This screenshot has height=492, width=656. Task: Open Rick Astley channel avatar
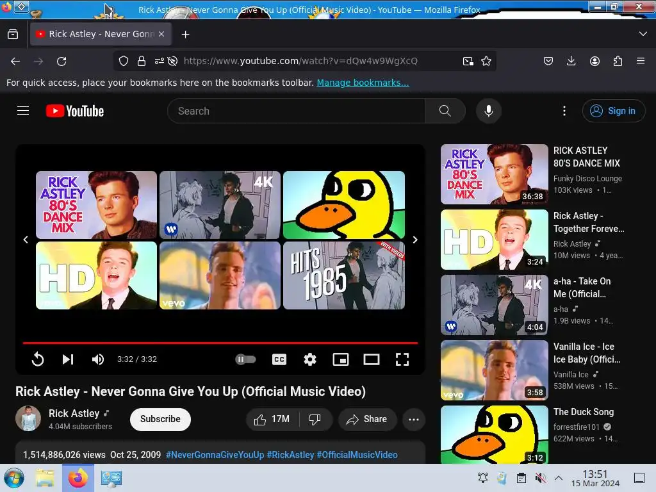point(28,418)
